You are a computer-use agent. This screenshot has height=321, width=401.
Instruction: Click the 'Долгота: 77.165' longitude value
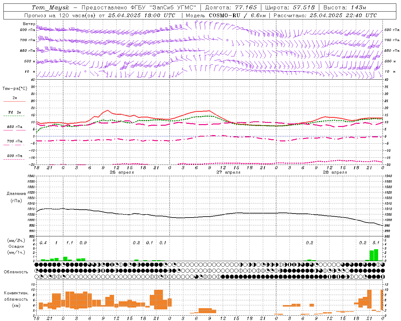[x=231, y=8]
